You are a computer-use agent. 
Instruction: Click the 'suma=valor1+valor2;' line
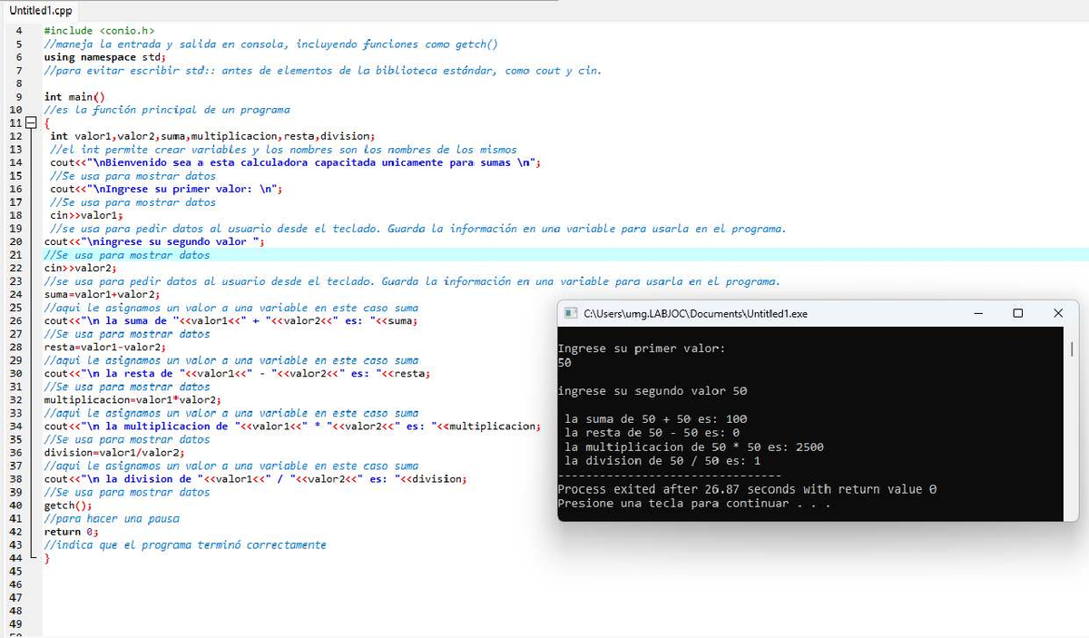pos(102,294)
